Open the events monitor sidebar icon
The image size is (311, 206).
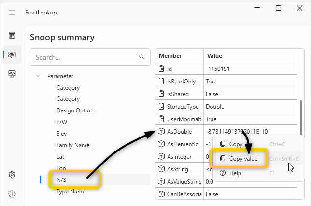coord(12,74)
